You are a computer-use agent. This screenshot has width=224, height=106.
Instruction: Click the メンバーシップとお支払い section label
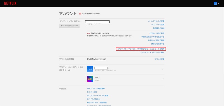tap(70, 21)
